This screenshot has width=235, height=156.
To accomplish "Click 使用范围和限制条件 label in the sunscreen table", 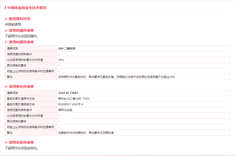I will (19, 54).
